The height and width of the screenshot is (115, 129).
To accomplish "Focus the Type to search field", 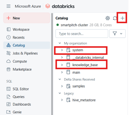I will click(82, 34).
